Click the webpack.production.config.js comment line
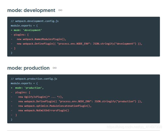This screenshot has width=164, height=131. point(34,79)
